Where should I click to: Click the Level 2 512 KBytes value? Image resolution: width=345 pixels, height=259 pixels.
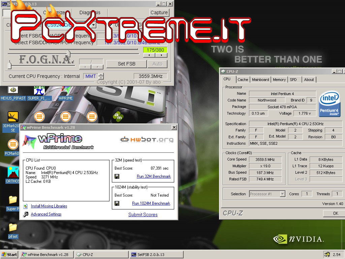point(326,173)
